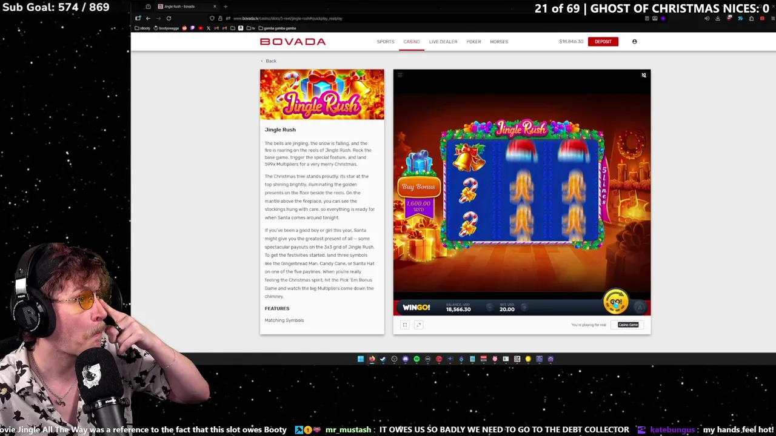Image resolution: width=776 pixels, height=436 pixels.
Task: Open the gamba gamba gamba bookmark folder
Action: pos(277,28)
